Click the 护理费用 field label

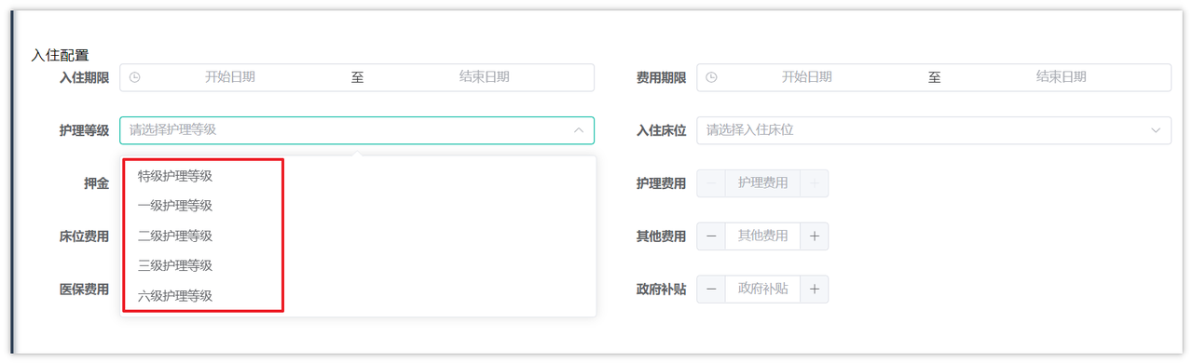[661, 183]
